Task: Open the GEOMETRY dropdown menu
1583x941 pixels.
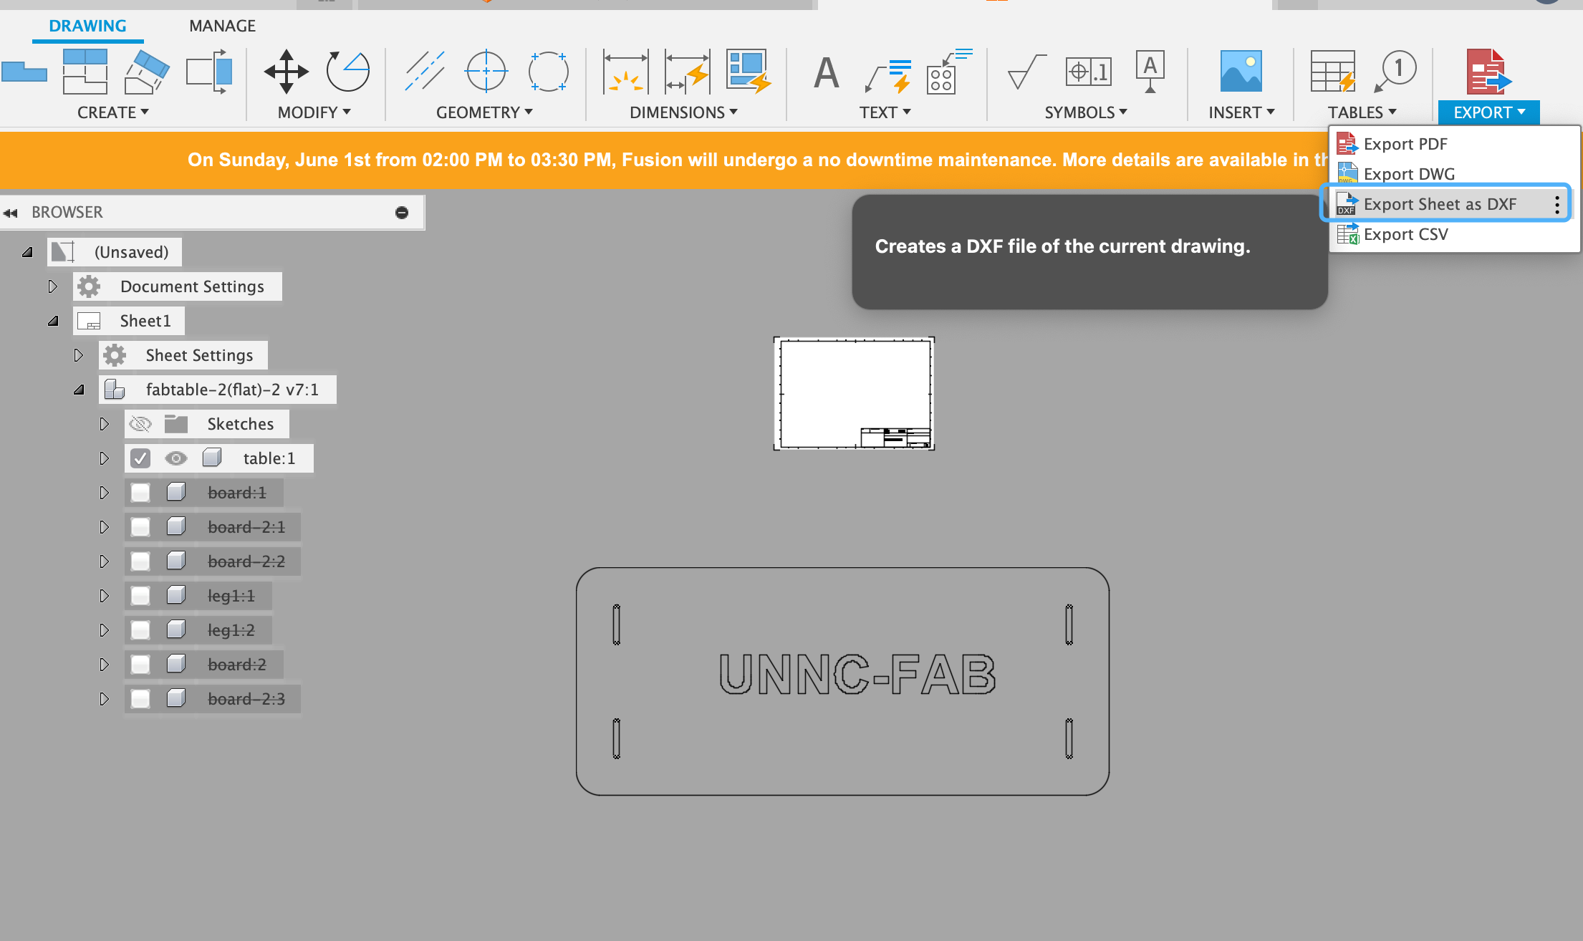Action: pyautogui.click(x=485, y=112)
